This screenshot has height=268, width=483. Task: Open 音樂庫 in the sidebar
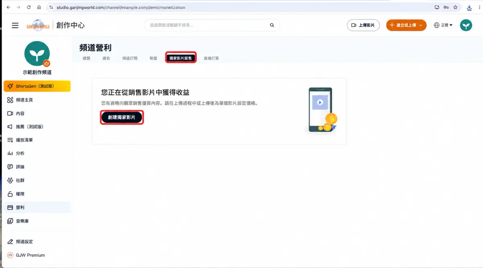click(x=37, y=221)
